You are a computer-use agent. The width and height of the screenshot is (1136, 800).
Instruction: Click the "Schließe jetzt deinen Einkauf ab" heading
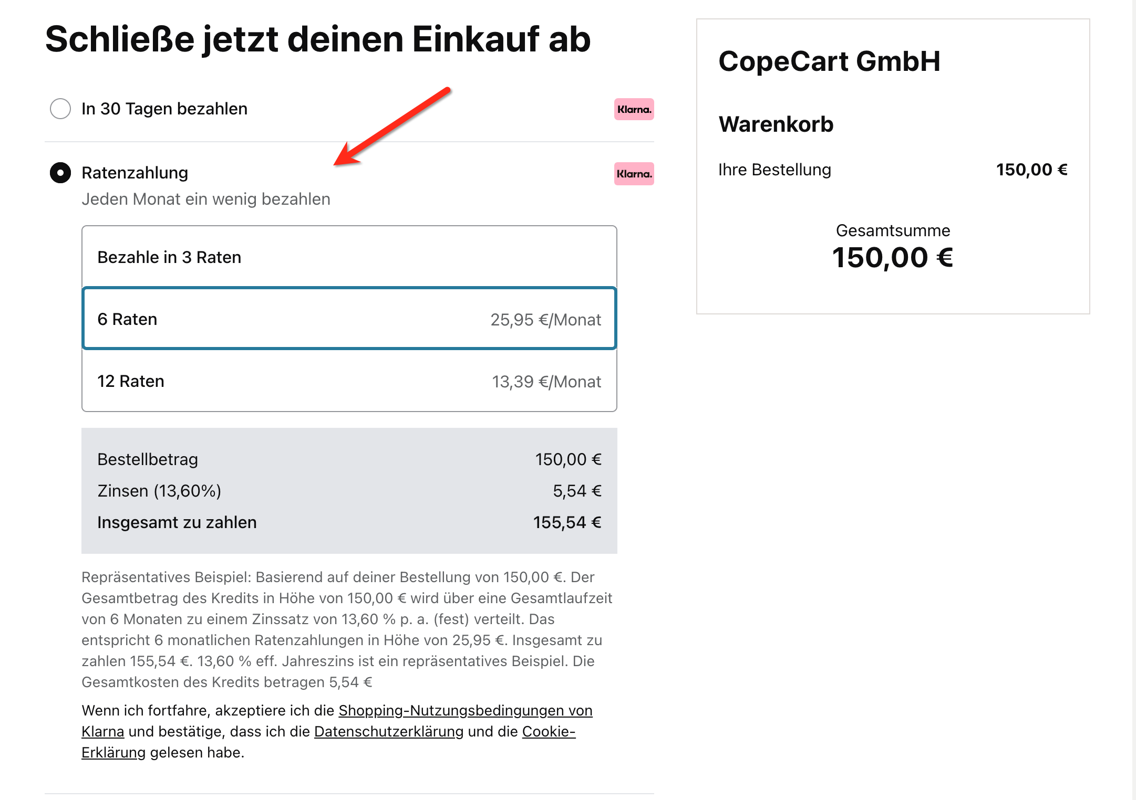318,39
